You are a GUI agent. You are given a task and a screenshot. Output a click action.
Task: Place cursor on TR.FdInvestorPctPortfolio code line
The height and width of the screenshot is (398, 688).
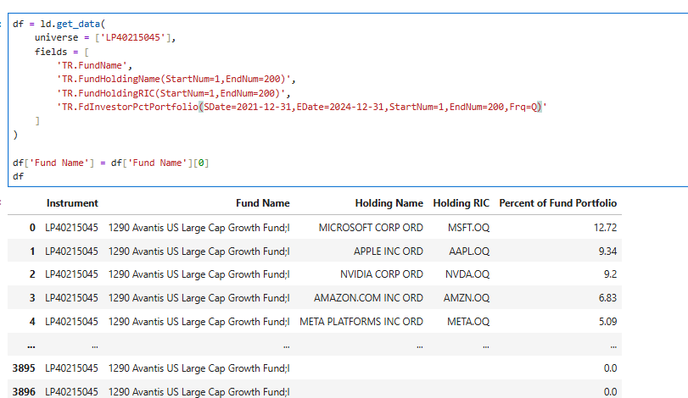click(x=302, y=107)
